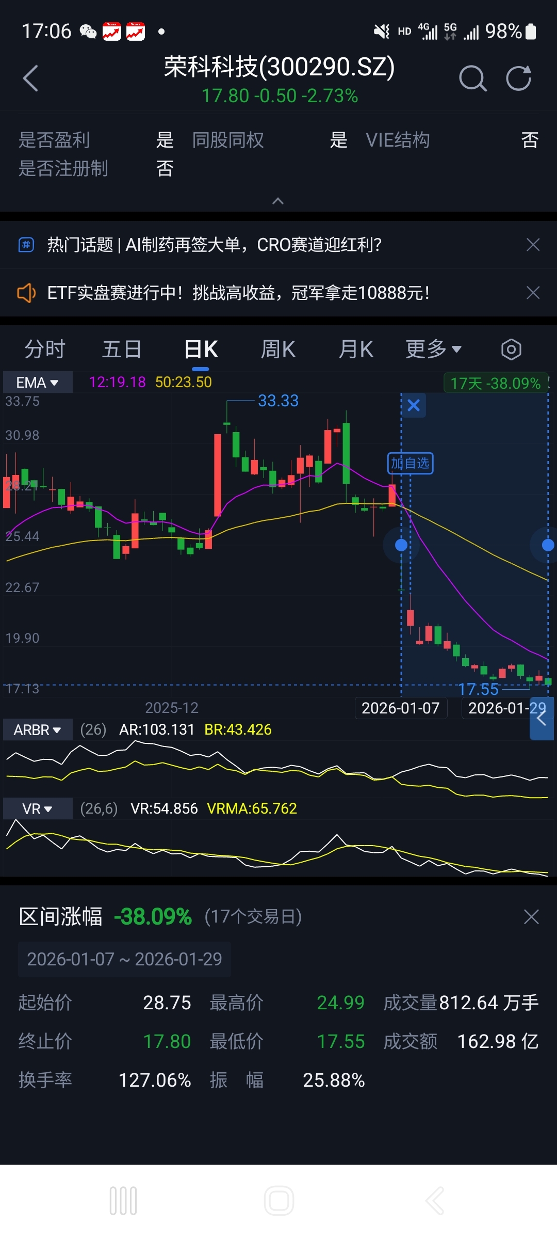Viewport: 557px width, 1239px height.
Task: Tap the 最高价 24.99 value
Action: click(x=340, y=1003)
